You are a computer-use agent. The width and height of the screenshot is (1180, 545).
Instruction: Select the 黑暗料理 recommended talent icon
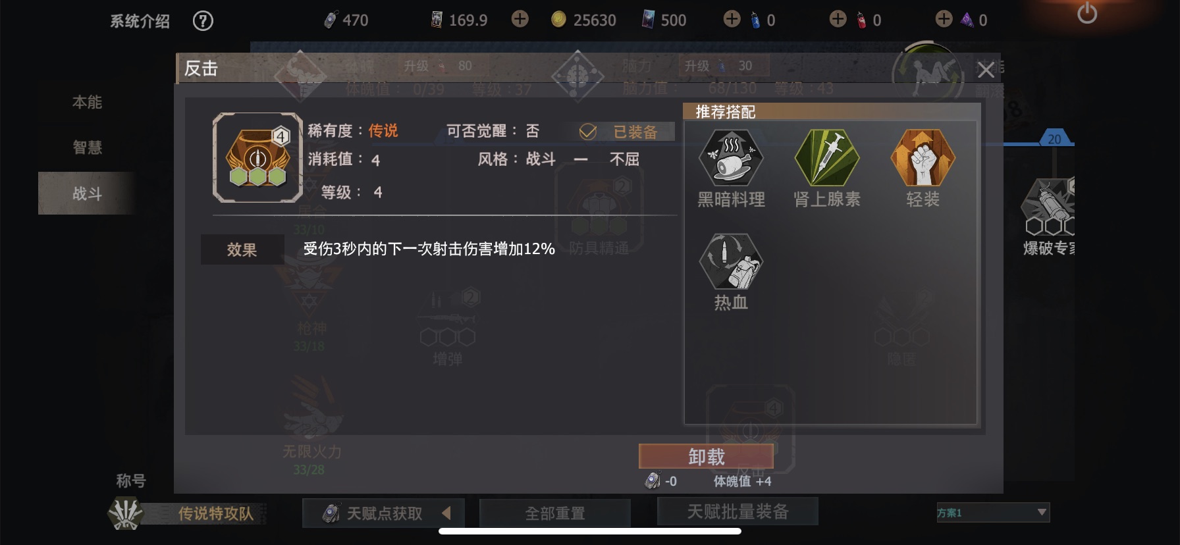731,158
